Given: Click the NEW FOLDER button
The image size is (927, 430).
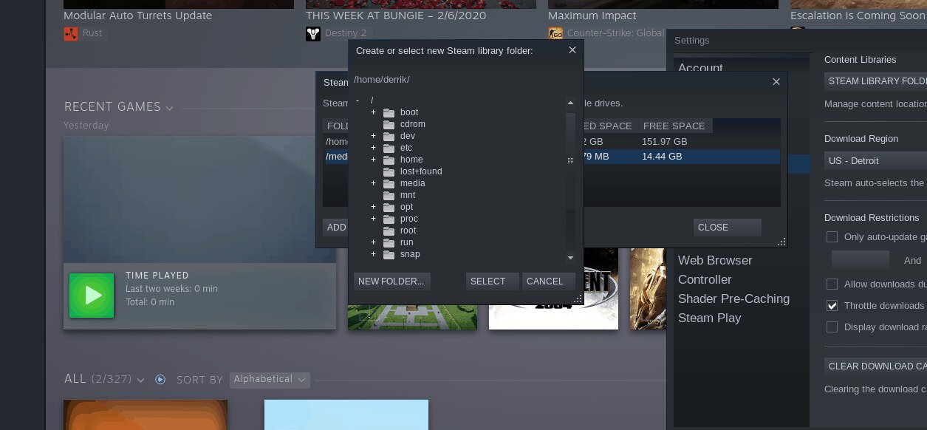Looking at the screenshot, I should [391, 281].
